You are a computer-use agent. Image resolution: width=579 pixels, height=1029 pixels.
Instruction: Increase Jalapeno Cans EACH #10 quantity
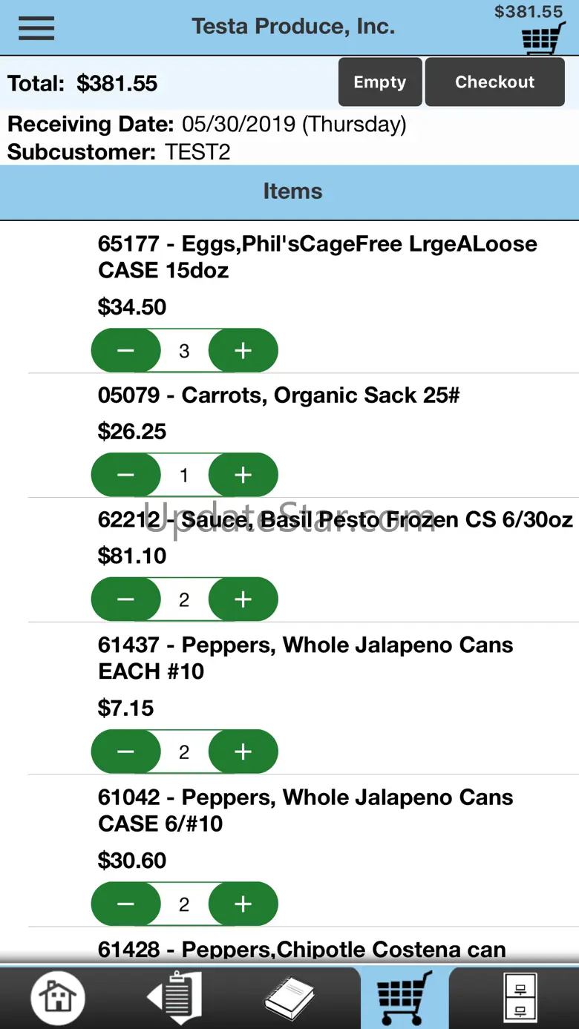pyautogui.click(x=243, y=752)
